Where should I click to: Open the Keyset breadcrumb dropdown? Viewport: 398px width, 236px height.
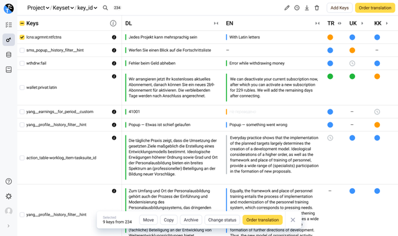63,8
